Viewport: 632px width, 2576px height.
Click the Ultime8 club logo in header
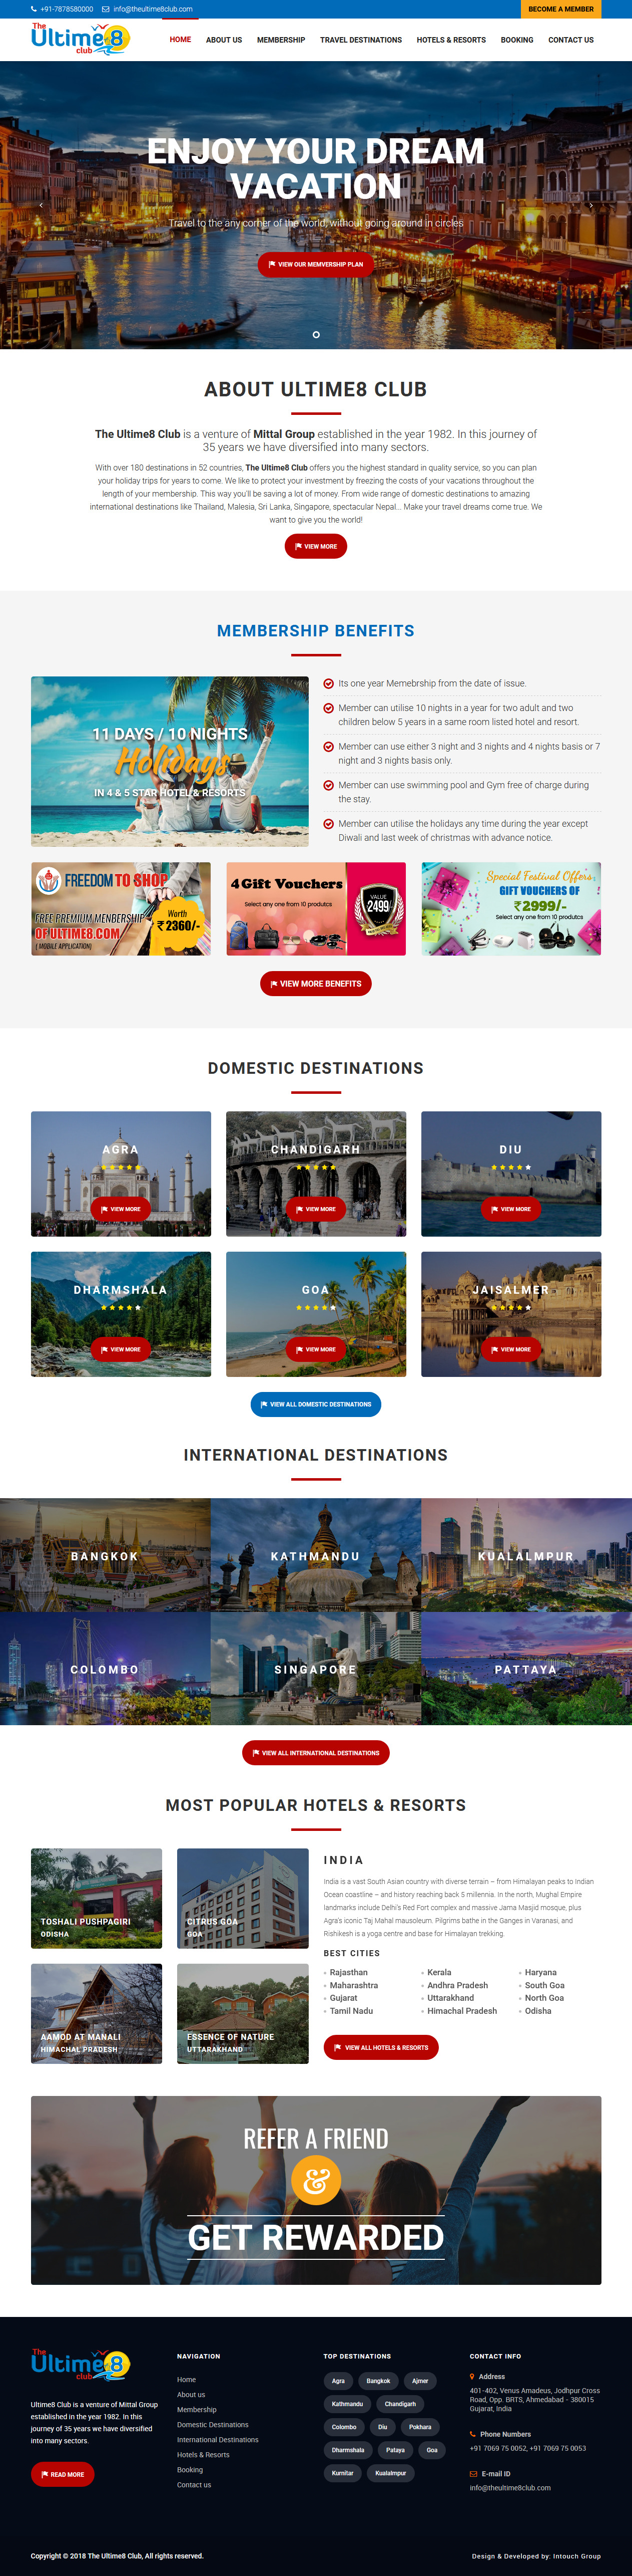pyautogui.click(x=81, y=39)
